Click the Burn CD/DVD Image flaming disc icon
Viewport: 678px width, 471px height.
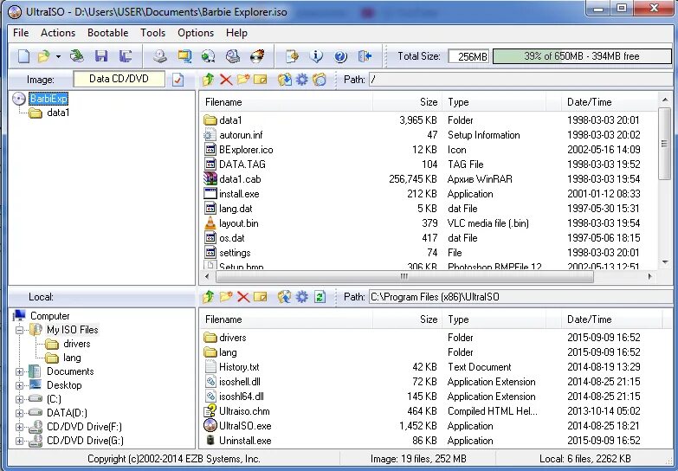[257, 56]
